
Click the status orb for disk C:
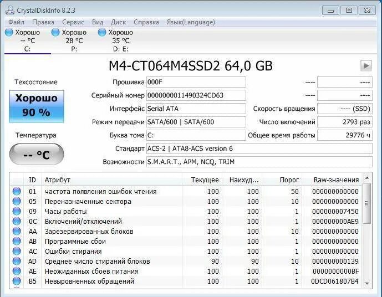click(x=9, y=32)
